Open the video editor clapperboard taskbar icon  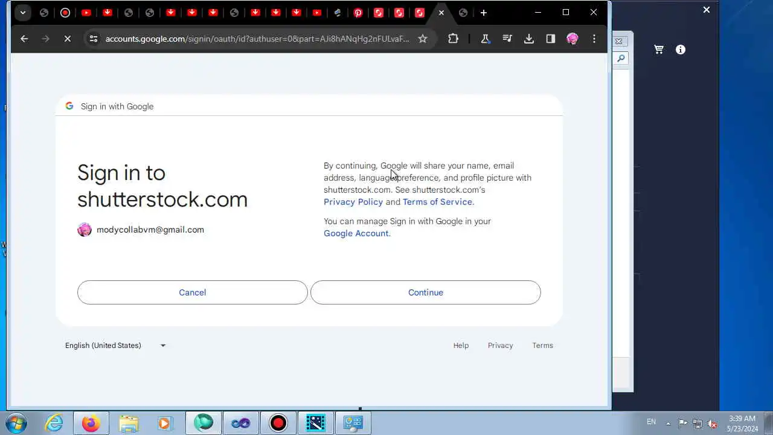coord(315,423)
